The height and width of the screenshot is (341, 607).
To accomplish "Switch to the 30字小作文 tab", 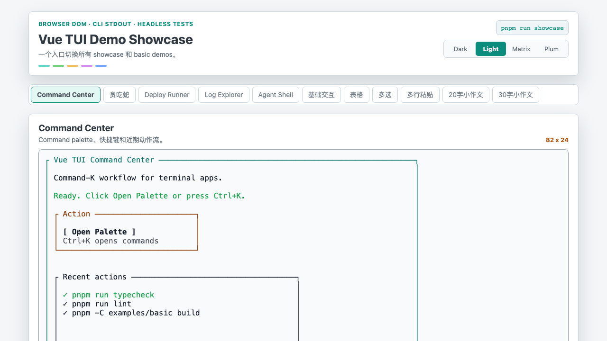I will pyautogui.click(x=515, y=95).
